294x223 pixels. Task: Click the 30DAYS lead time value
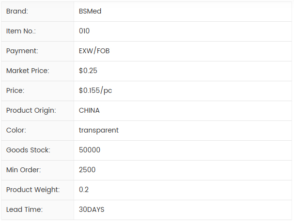point(92,209)
